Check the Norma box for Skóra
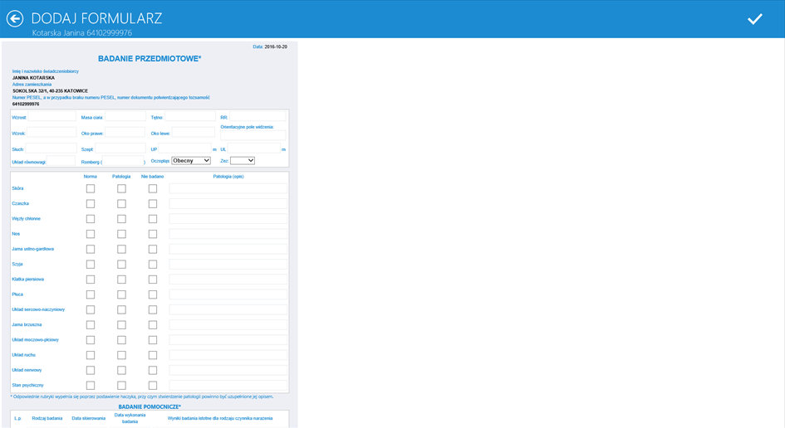785x428 pixels. (91, 188)
